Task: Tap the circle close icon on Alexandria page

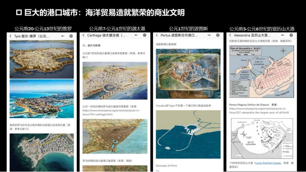Action: click(x=291, y=35)
